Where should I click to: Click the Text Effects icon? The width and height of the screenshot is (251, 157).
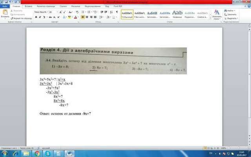coord(64,17)
